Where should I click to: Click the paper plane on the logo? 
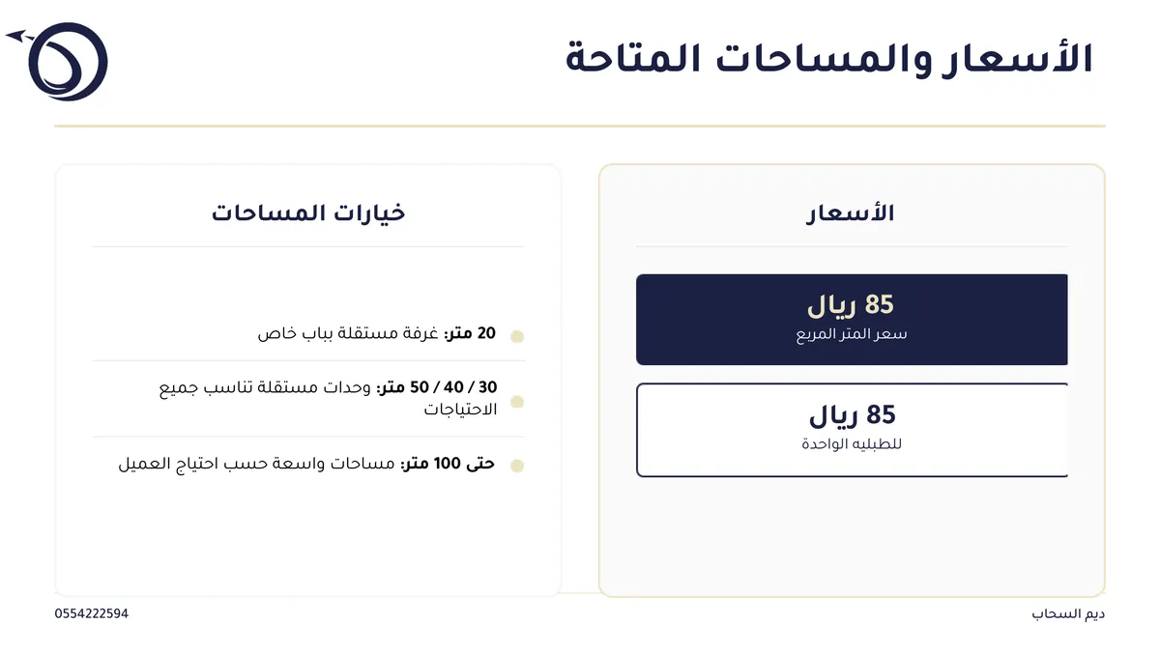coord(20,38)
